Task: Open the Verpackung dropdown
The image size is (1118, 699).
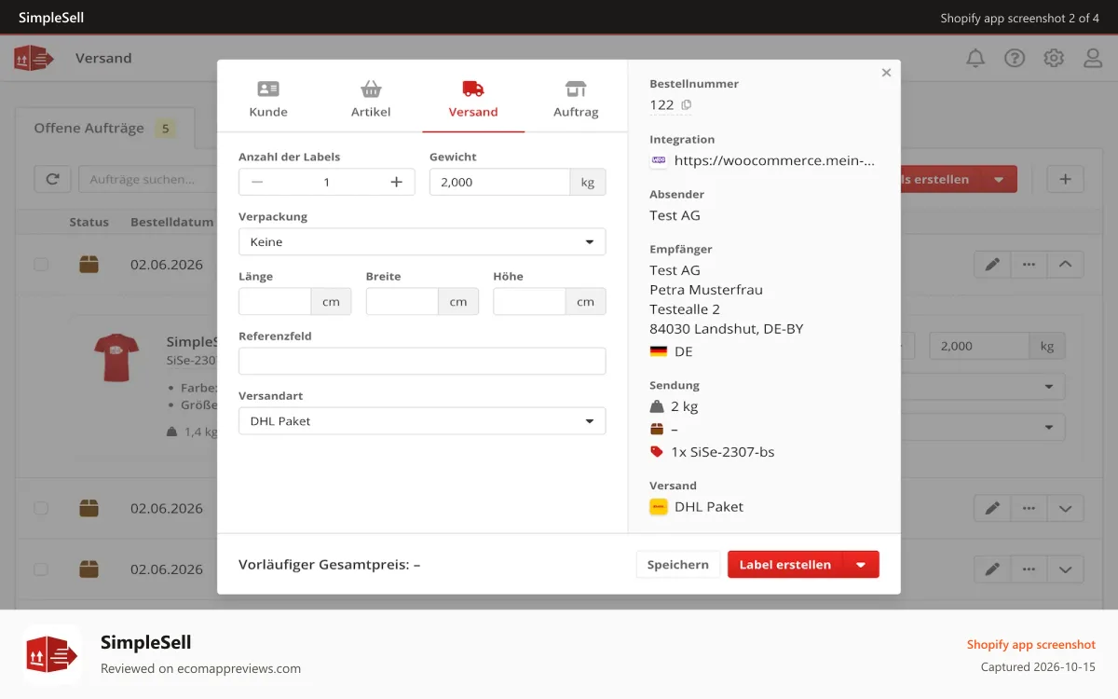Action: click(422, 241)
